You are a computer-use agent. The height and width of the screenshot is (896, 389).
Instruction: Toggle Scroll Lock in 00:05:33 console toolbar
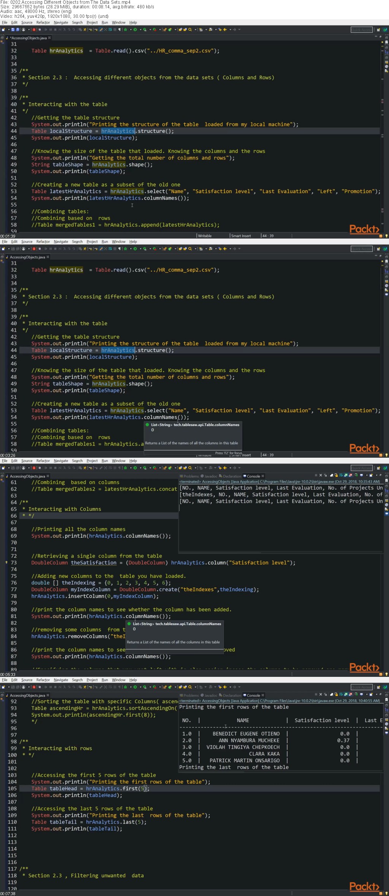336,476
